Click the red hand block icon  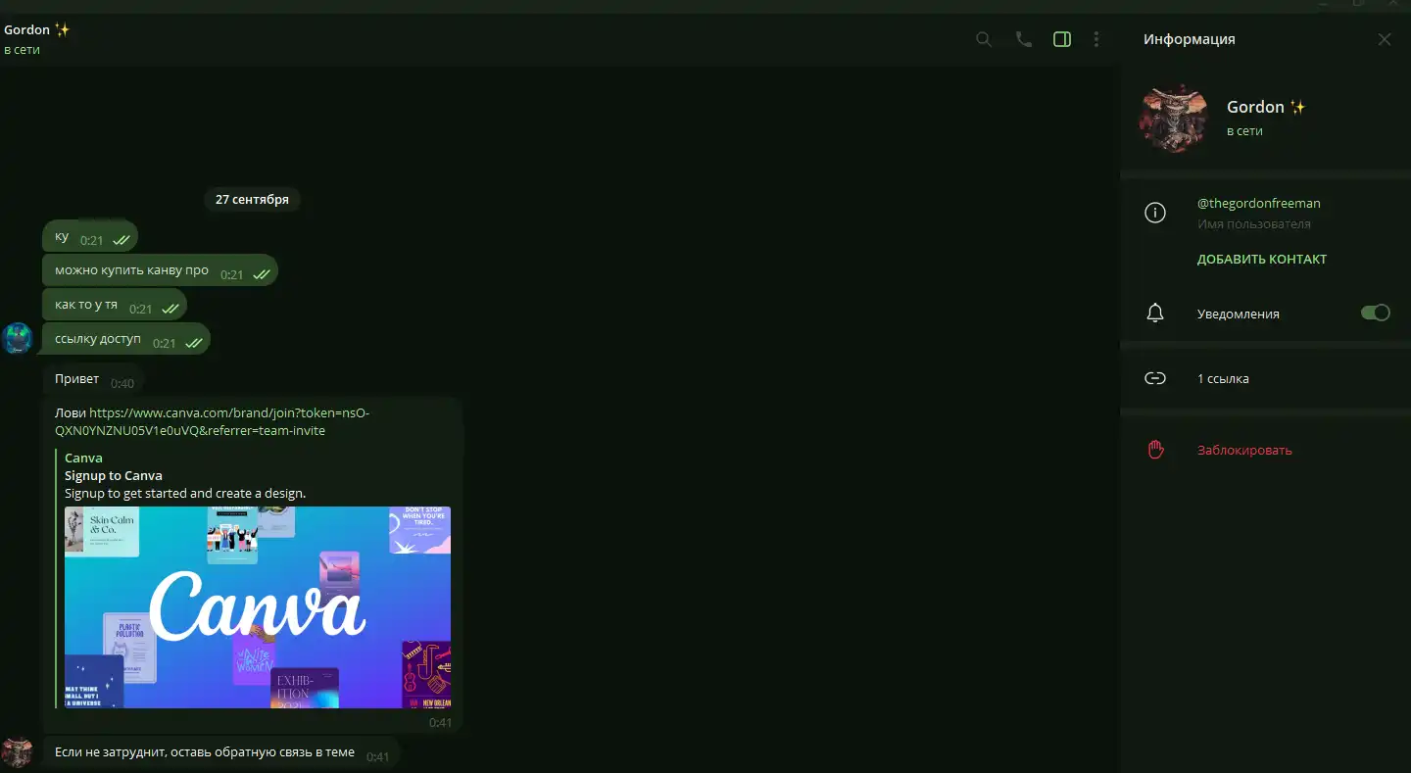coord(1155,450)
